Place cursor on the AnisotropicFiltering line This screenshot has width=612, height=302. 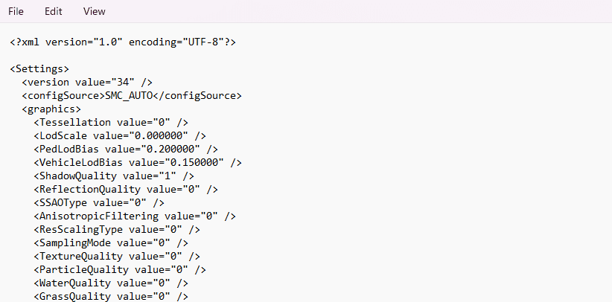click(x=135, y=216)
